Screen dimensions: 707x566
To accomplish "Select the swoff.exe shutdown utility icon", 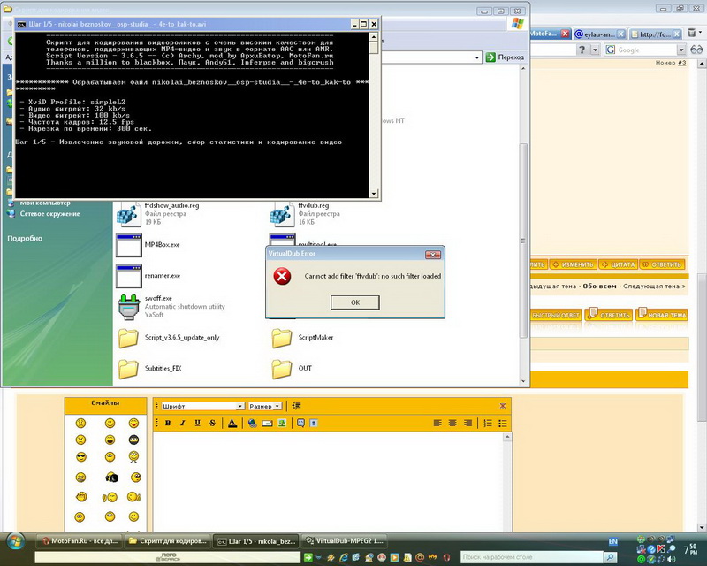I will [129, 307].
